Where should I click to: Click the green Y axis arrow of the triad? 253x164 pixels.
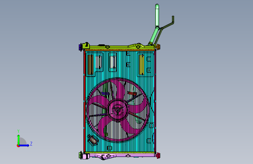pos(19,139)
